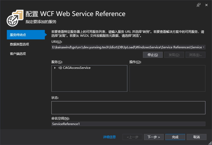Open the 客户端选项 tab
The image size is (212, 145).
click(18, 54)
